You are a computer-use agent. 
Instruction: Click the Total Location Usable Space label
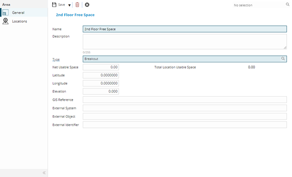tap(175, 67)
